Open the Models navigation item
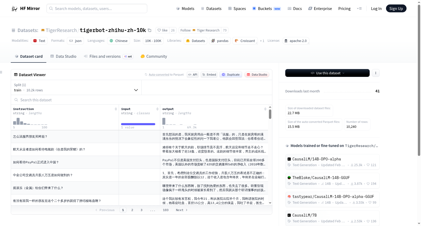This screenshot has width=421, height=226. [185, 8]
